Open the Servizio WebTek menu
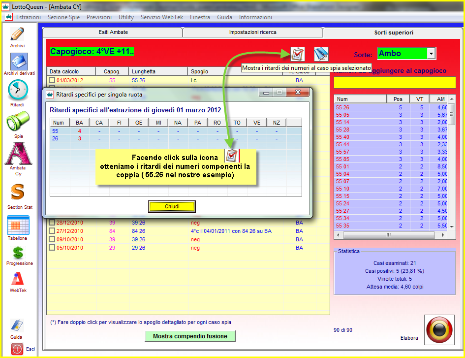The height and width of the screenshot is (358, 465). click(162, 17)
